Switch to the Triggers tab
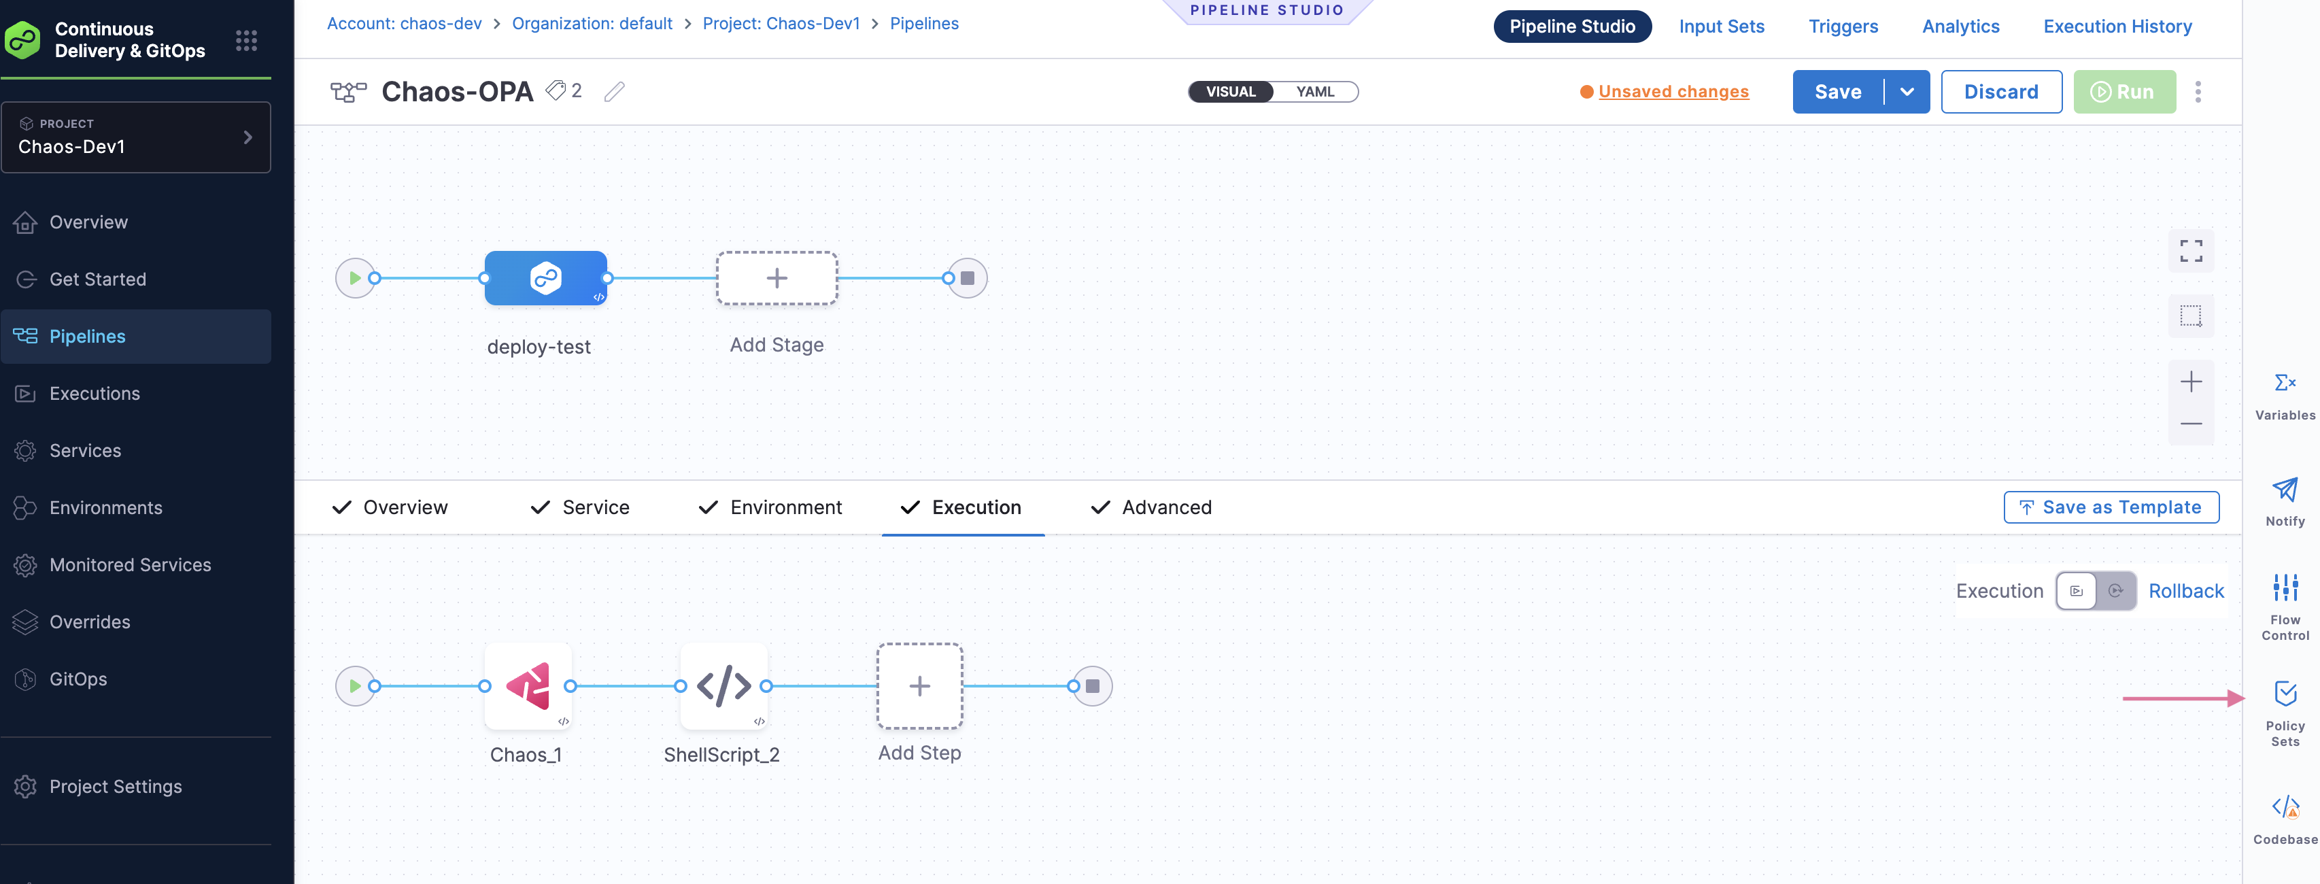This screenshot has width=2320, height=884. (1843, 26)
